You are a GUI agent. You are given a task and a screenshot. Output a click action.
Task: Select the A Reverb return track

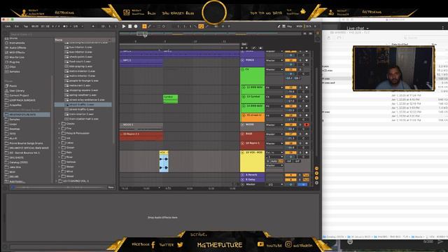pos(252,175)
